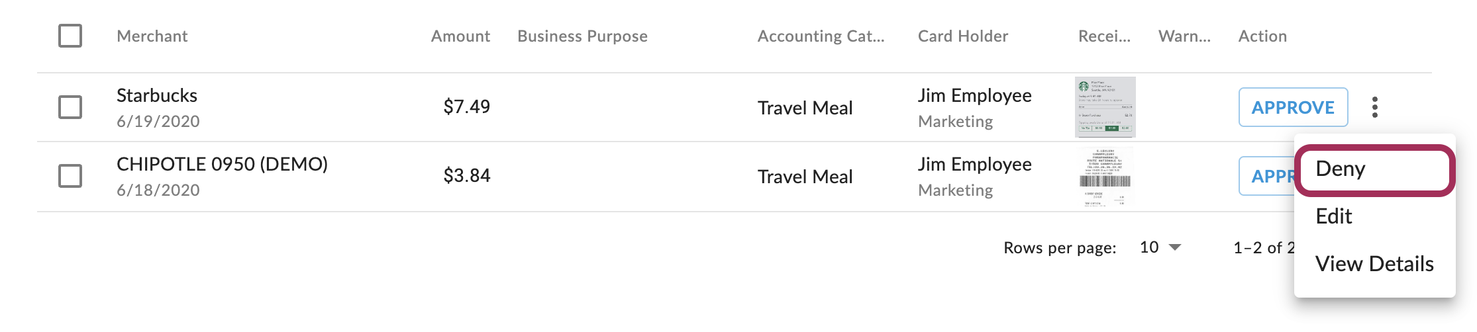Choose Edit from the context menu
1477x332 pixels.
click(x=1334, y=216)
